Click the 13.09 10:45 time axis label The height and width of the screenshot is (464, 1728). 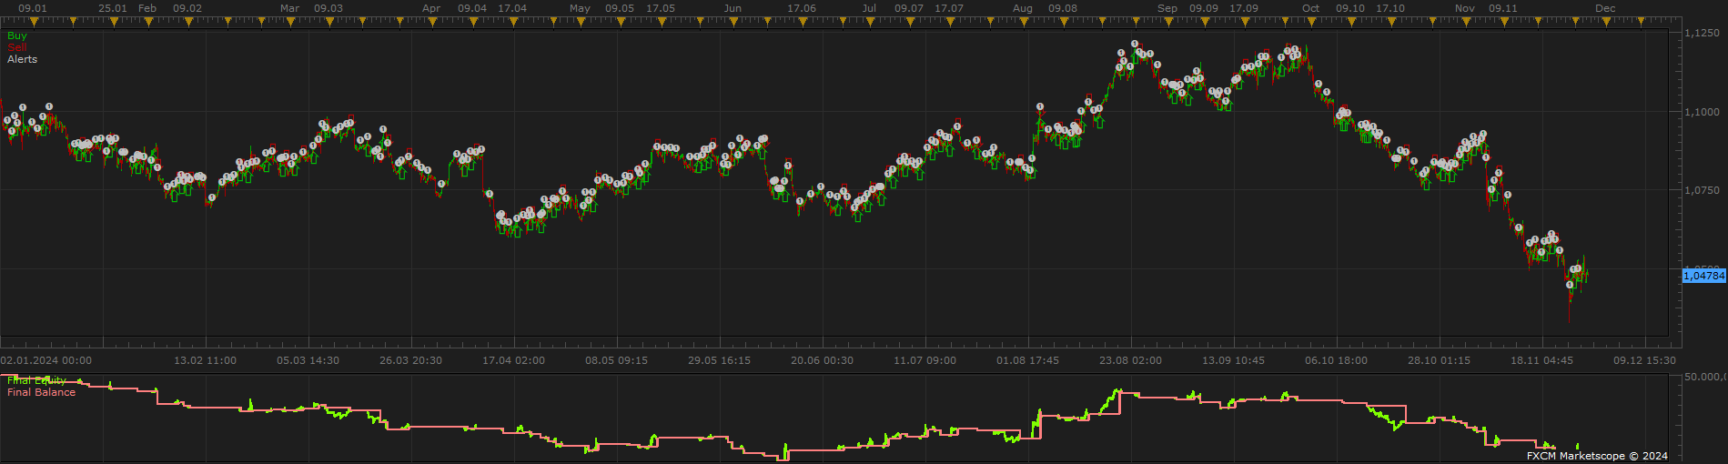point(1233,360)
